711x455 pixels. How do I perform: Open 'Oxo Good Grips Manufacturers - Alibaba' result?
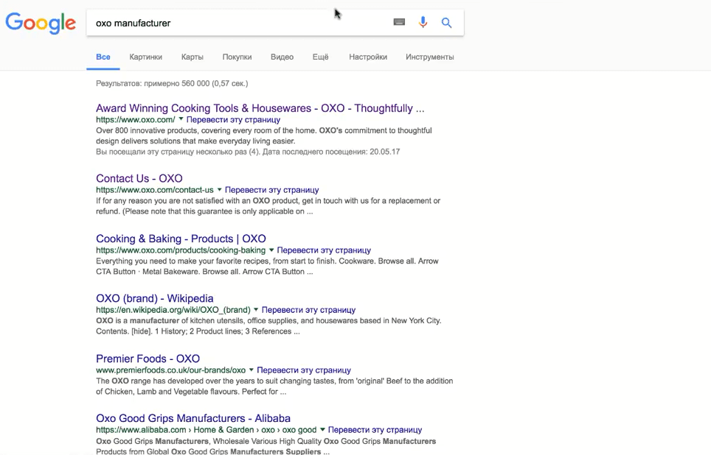tap(193, 418)
